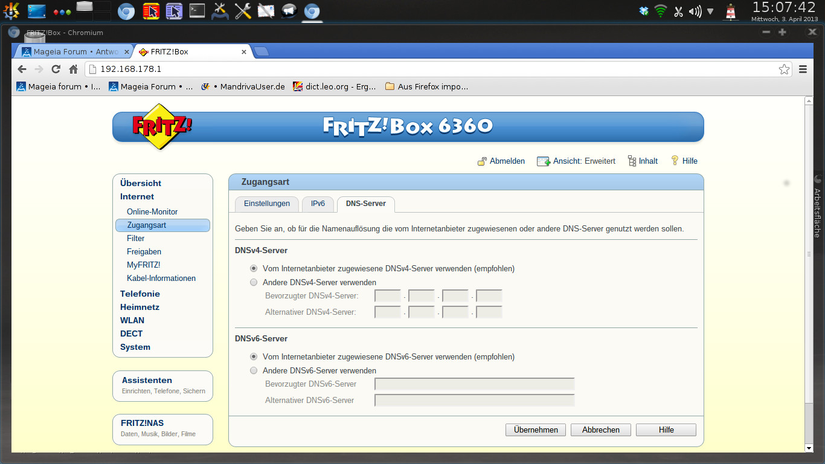This screenshot has width=825, height=464.
Task: Open the red and yellow cursor application icon
Action: [x=151, y=11]
